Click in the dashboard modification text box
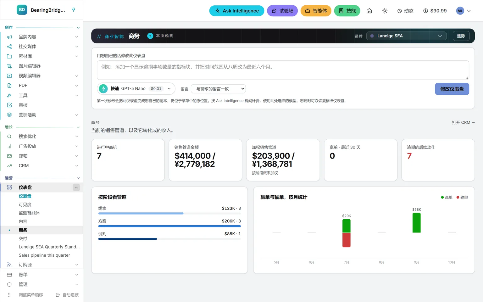Screen dimensions: 483x302 (x=283, y=70)
